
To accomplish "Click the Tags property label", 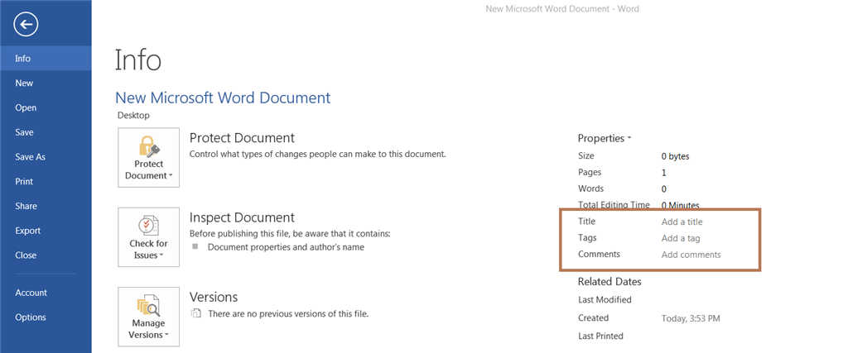I will pyautogui.click(x=587, y=237).
